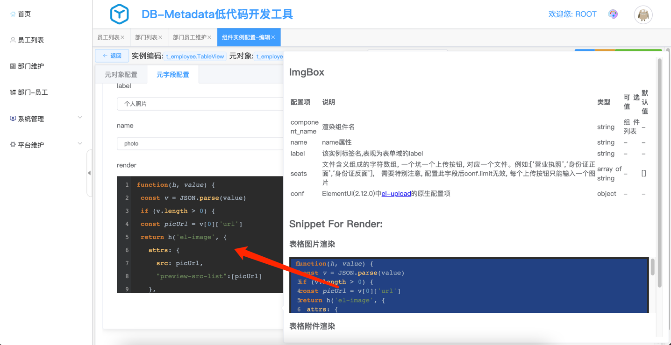Viewport: 671px width, 345px height.
Task: Close the 员工列表 tab
Action: click(123, 37)
